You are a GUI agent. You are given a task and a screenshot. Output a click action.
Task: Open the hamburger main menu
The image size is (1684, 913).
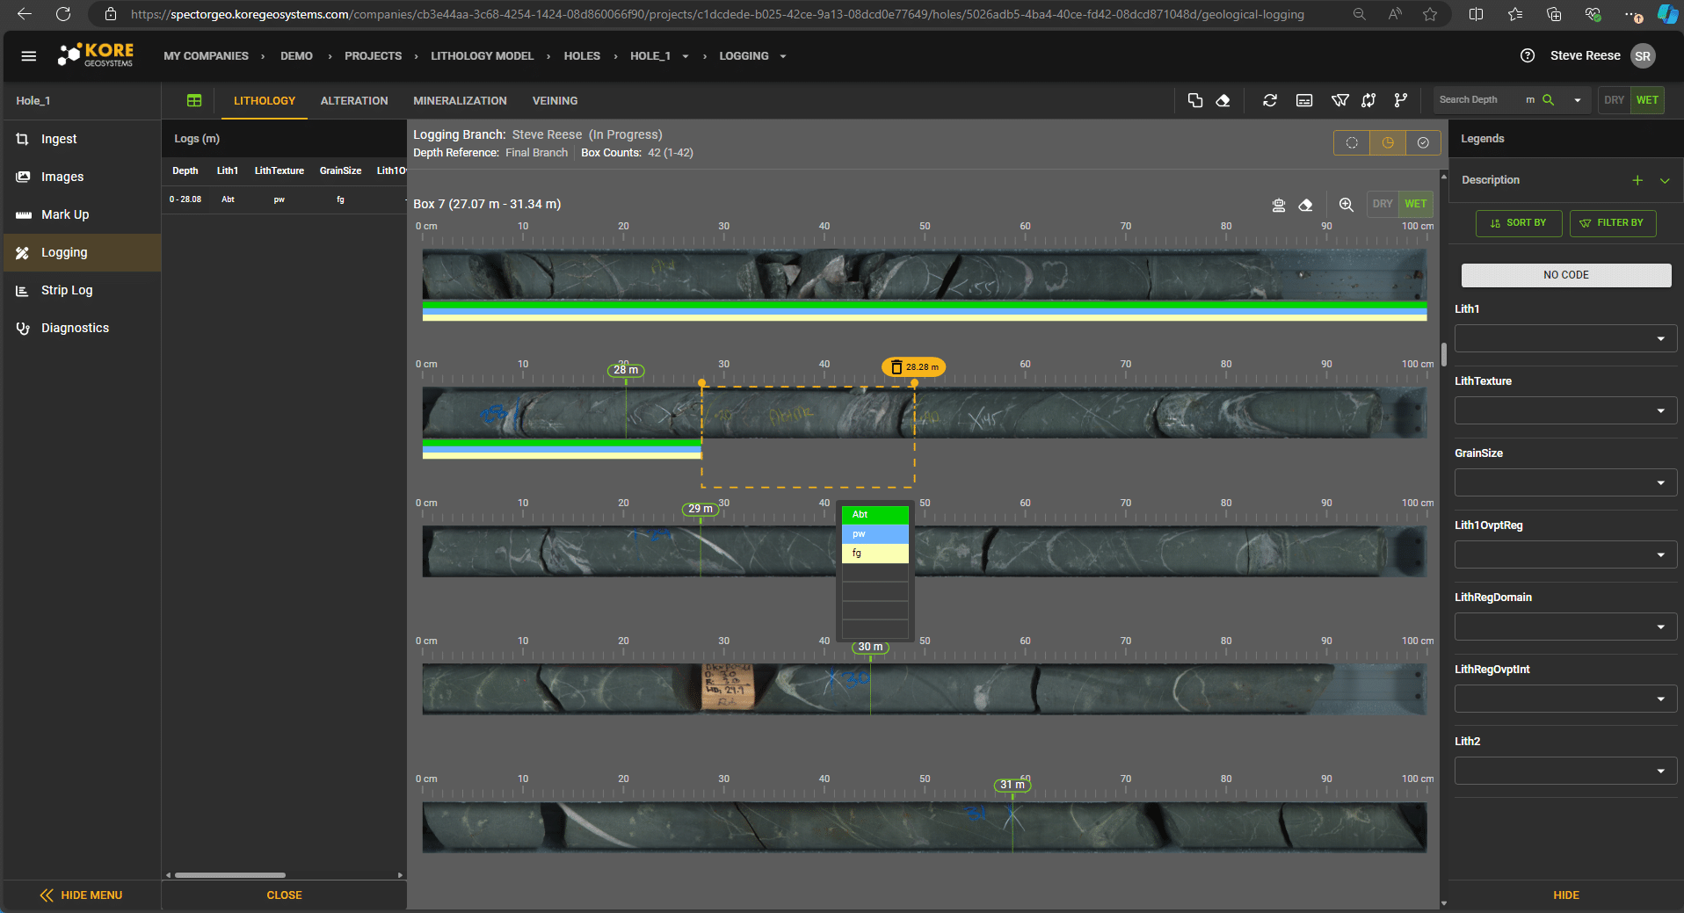(x=28, y=56)
